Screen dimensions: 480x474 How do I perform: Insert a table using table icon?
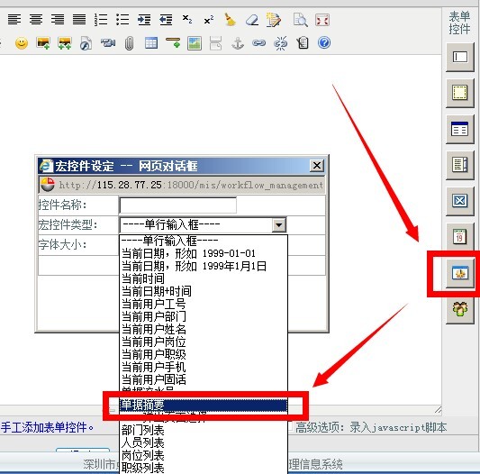(151, 43)
